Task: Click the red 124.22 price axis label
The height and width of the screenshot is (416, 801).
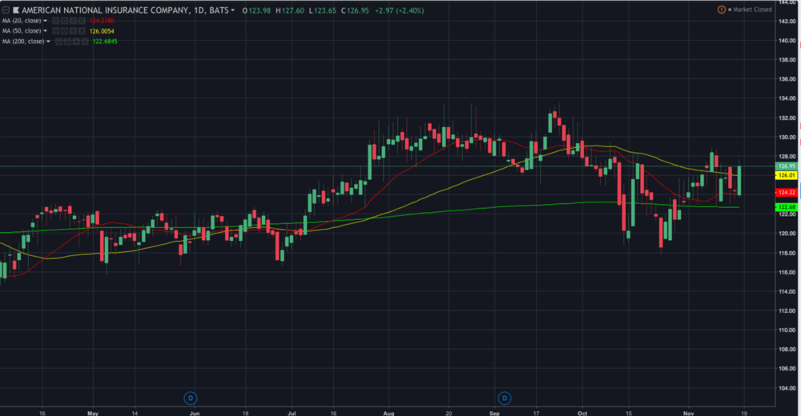Action: click(786, 193)
